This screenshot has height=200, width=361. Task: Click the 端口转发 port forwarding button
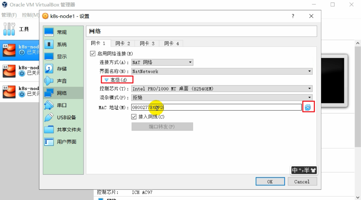[x=162, y=127]
